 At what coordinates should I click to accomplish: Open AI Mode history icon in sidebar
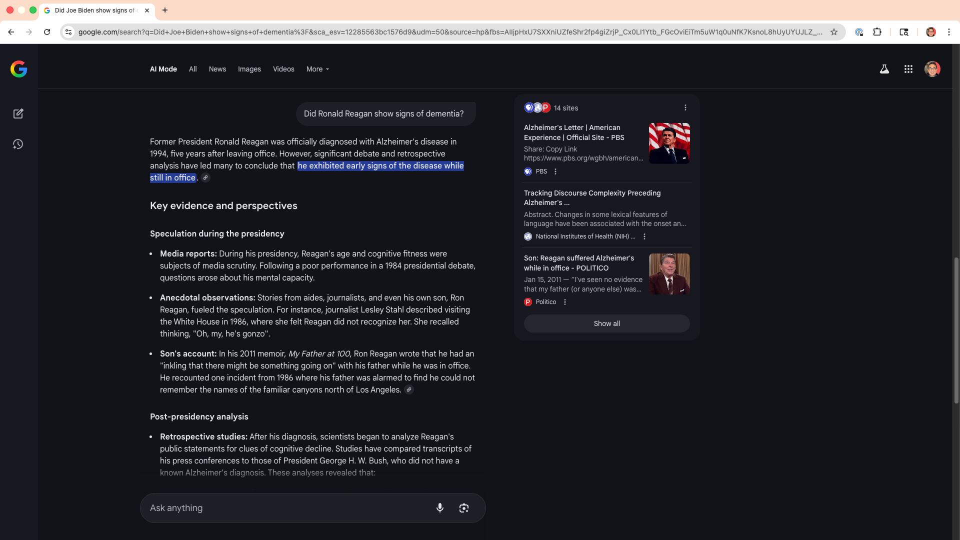pyautogui.click(x=18, y=144)
